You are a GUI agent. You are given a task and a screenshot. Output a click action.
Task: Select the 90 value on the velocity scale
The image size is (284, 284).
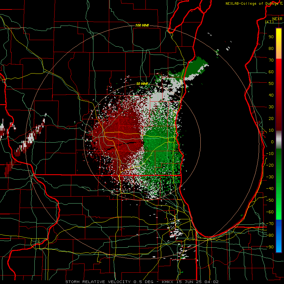[271, 37]
